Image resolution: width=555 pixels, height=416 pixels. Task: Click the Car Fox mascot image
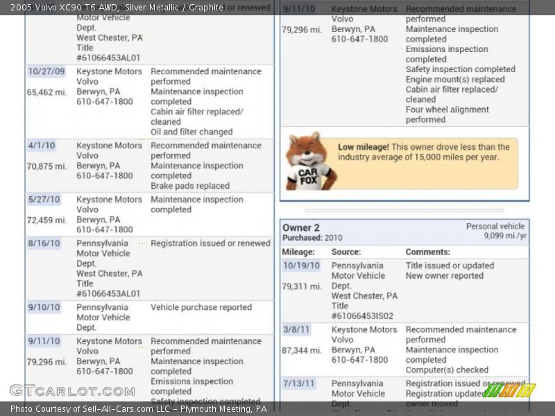(311, 162)
